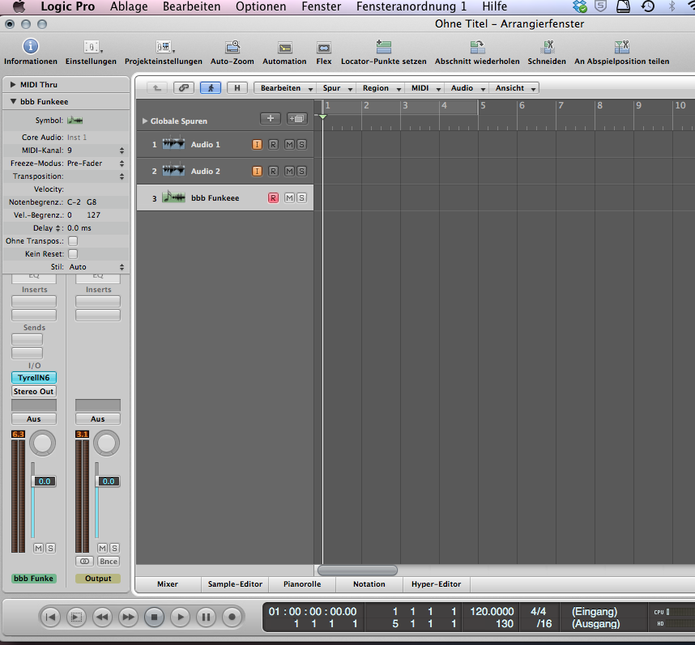Image resolution: width=695 pixels, height=645 pixels.
Task: Add a new track with plus button
Action: pyautogui.click(x=271, y=118)
